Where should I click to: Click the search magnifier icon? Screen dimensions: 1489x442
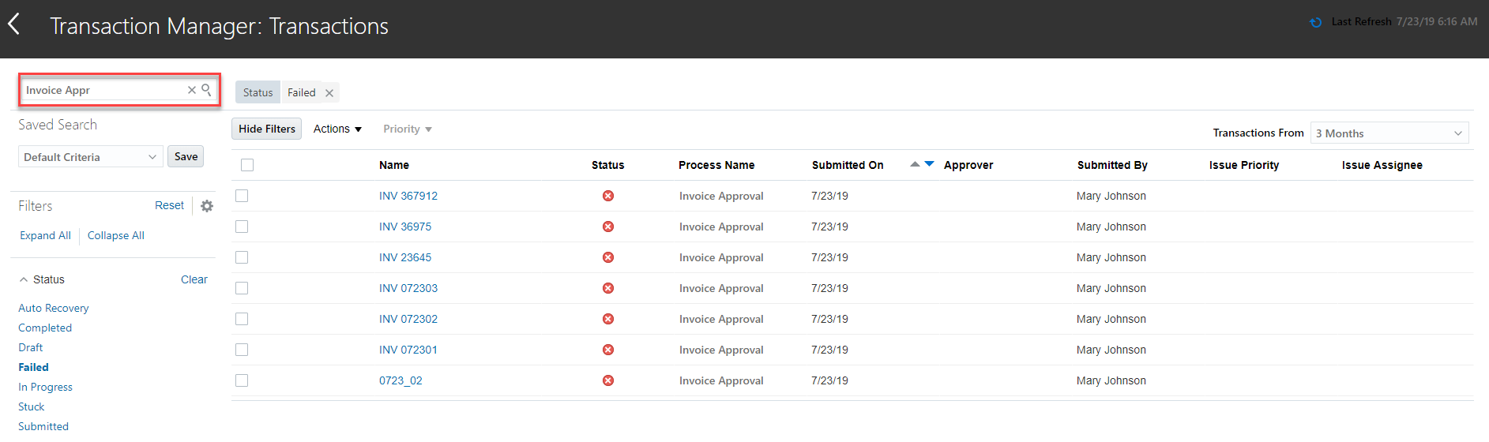point(206,89)
